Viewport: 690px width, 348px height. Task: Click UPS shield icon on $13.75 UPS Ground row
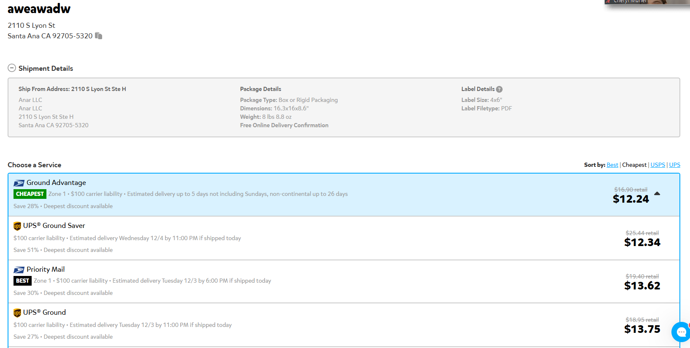(17, 313)
